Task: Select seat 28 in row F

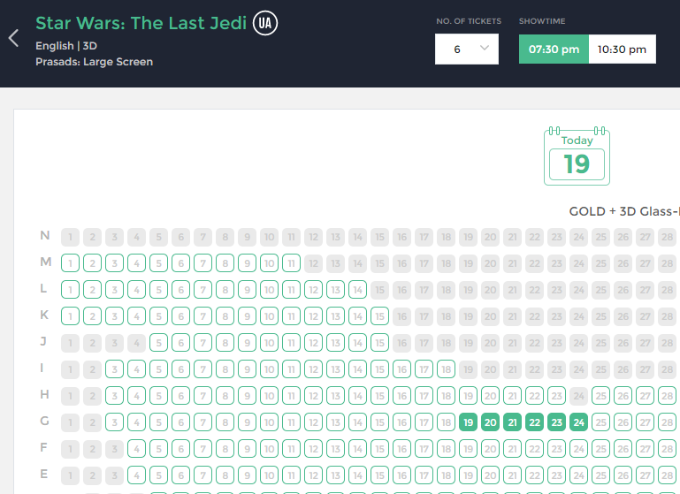Action: (x=668, y=449)
